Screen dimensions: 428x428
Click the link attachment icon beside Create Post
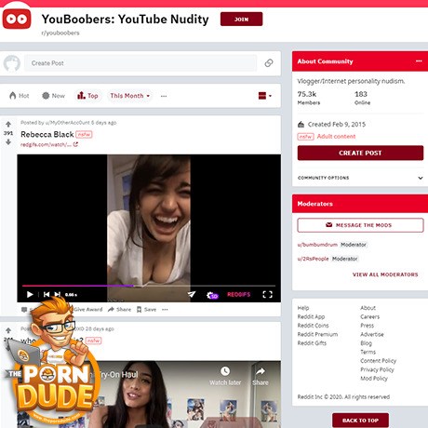pyautogui.click(x=269, y=63)
